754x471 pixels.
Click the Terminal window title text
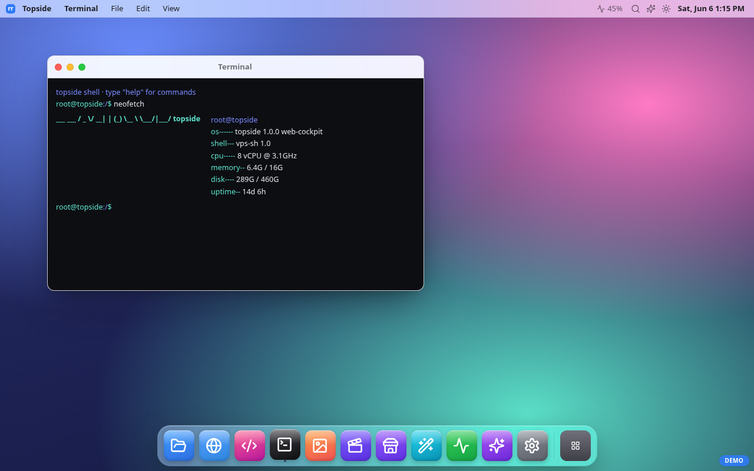(235, 67)
